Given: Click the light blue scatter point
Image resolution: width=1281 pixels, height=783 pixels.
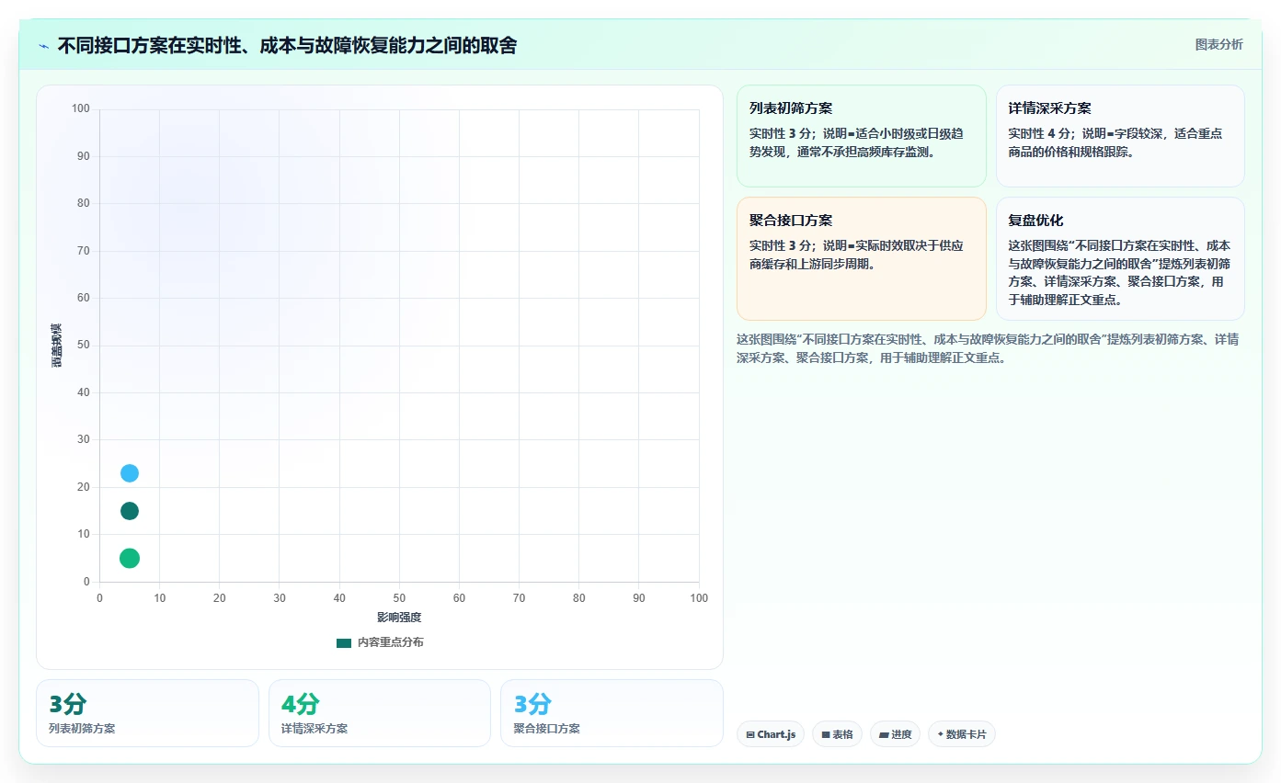Looking at the screenshot, I should [130, 473].
